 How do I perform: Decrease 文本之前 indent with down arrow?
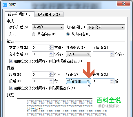[51, 49]
